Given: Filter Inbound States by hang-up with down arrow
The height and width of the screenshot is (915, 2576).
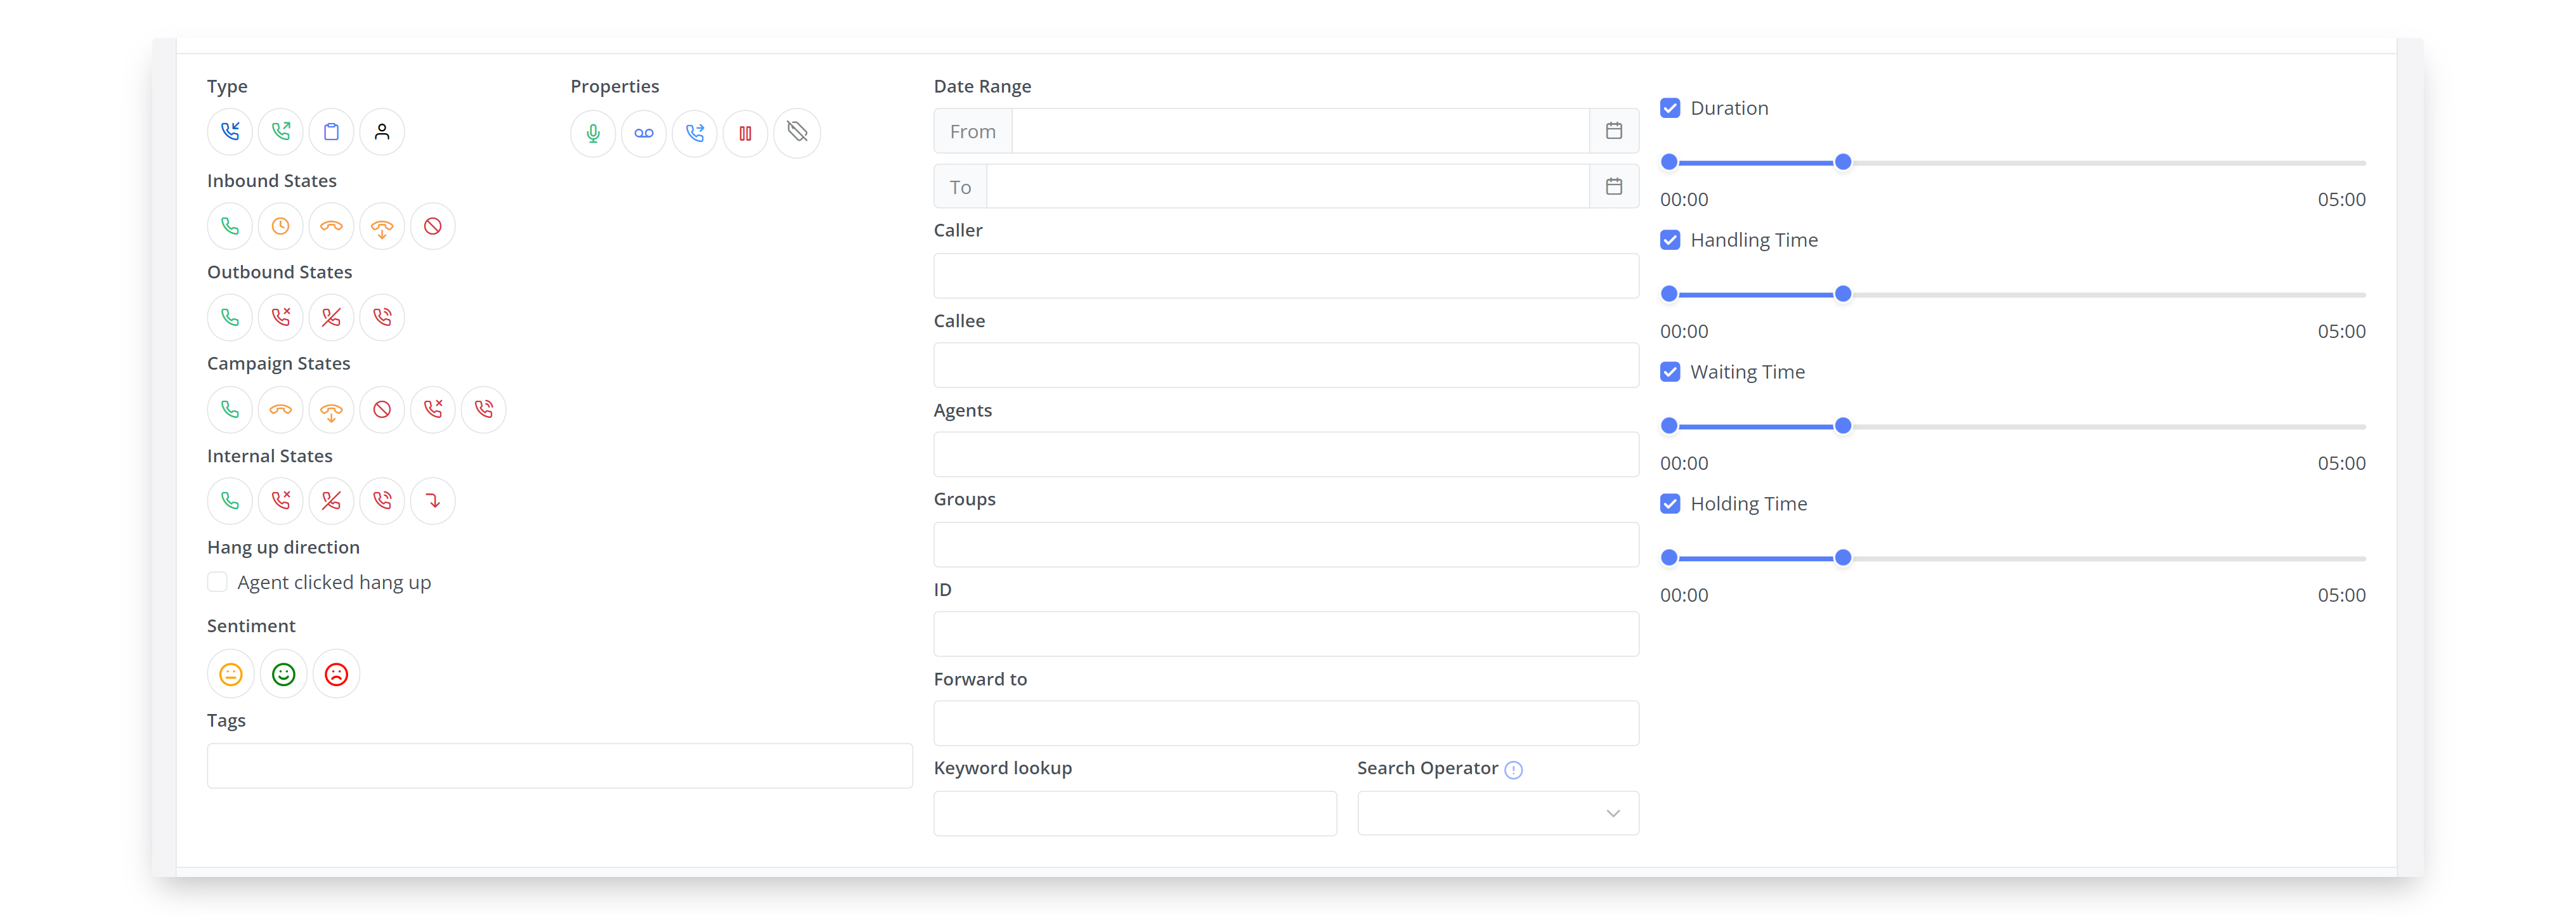Looking at the screenshot, I should click(x=382, y=226).
